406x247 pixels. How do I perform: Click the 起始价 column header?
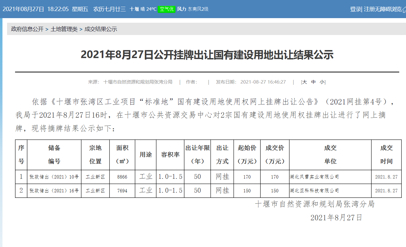pyautogui.click(x=247, y=155)
